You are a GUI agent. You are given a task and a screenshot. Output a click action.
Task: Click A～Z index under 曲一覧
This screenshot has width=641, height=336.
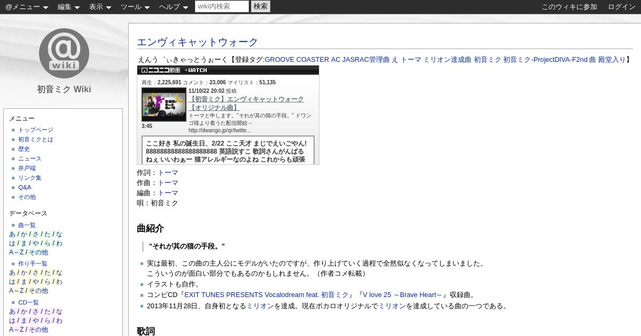[17, 252]
